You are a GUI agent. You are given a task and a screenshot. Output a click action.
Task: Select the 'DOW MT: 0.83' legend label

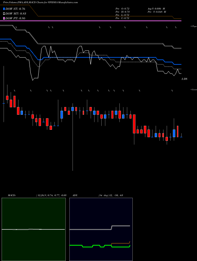pos(16,13)
